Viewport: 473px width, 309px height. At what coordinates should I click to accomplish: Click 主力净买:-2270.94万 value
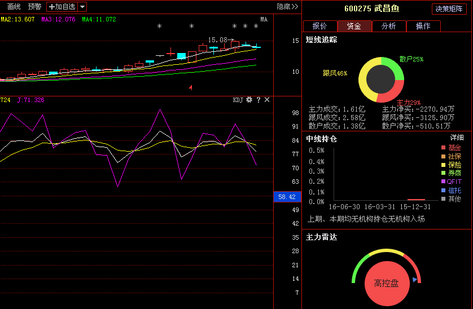click(418, 109)
